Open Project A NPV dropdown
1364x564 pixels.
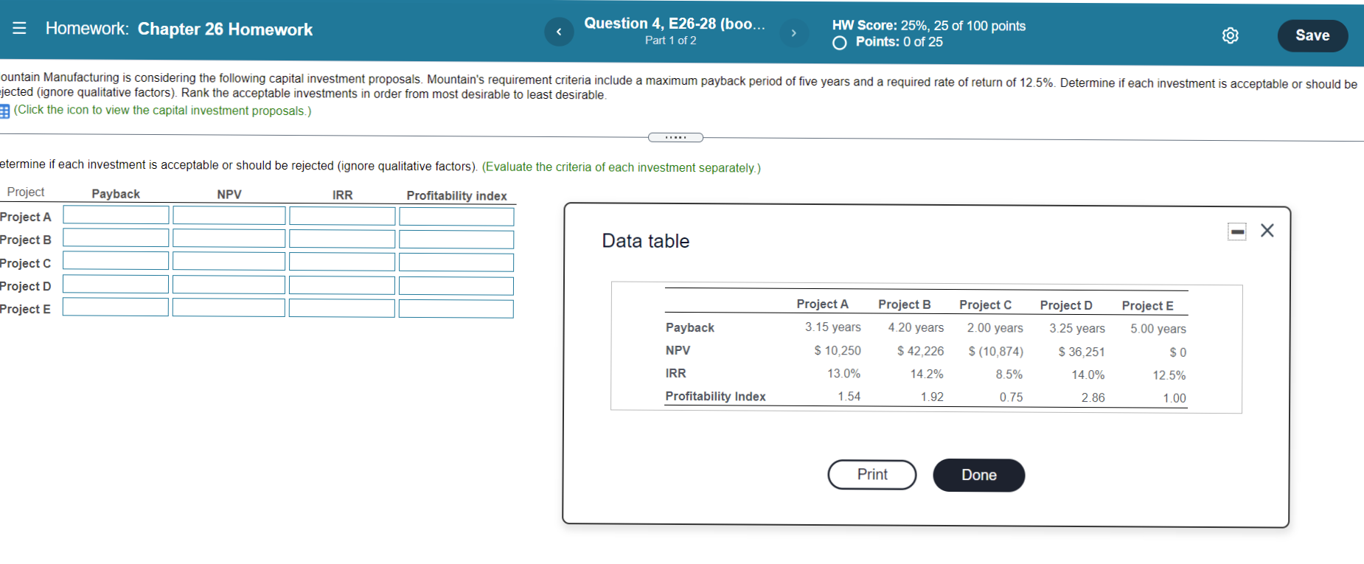coord(229,215)
